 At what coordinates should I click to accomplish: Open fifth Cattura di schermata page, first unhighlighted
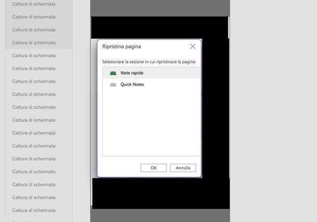[x=34, y=56]
